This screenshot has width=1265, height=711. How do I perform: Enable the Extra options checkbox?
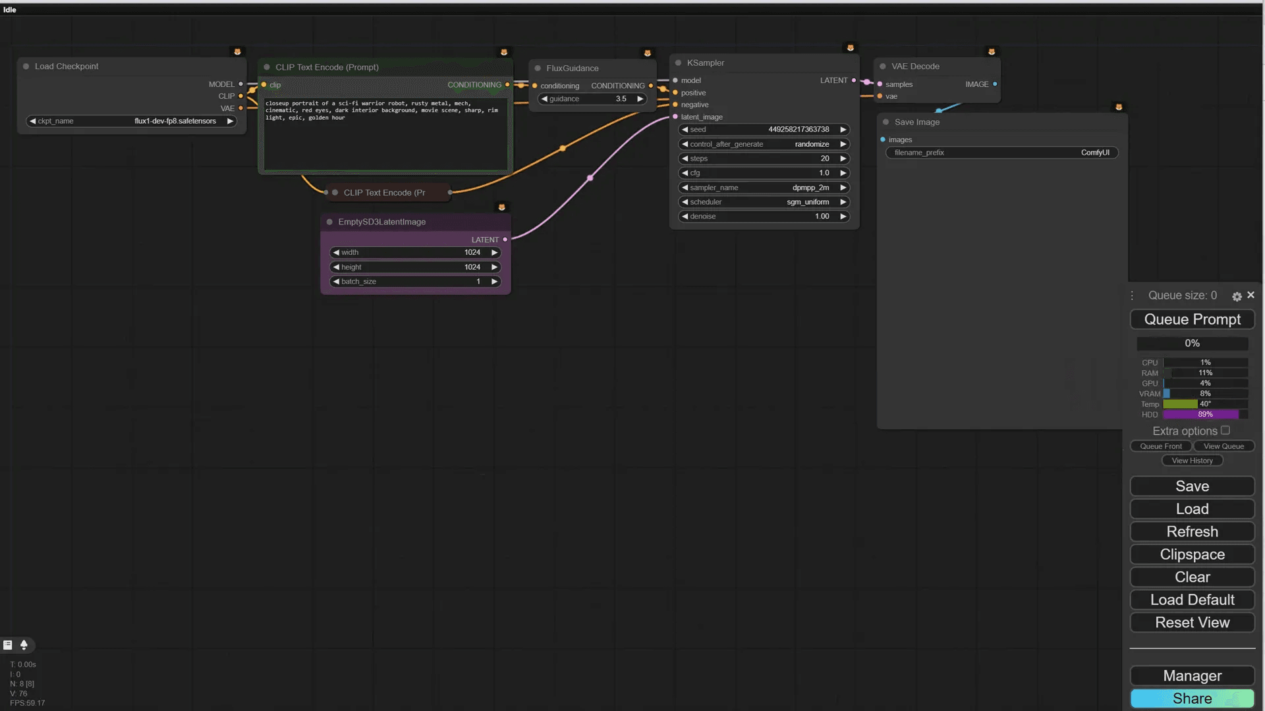coord(1225,430)
